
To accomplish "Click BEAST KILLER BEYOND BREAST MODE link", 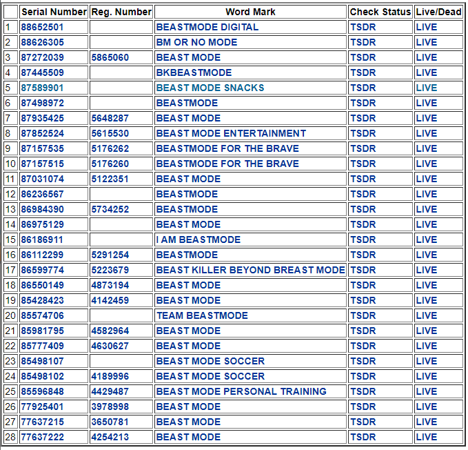I will click(250, 270).
